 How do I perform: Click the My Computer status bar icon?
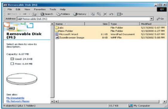(x=131, y=106)
